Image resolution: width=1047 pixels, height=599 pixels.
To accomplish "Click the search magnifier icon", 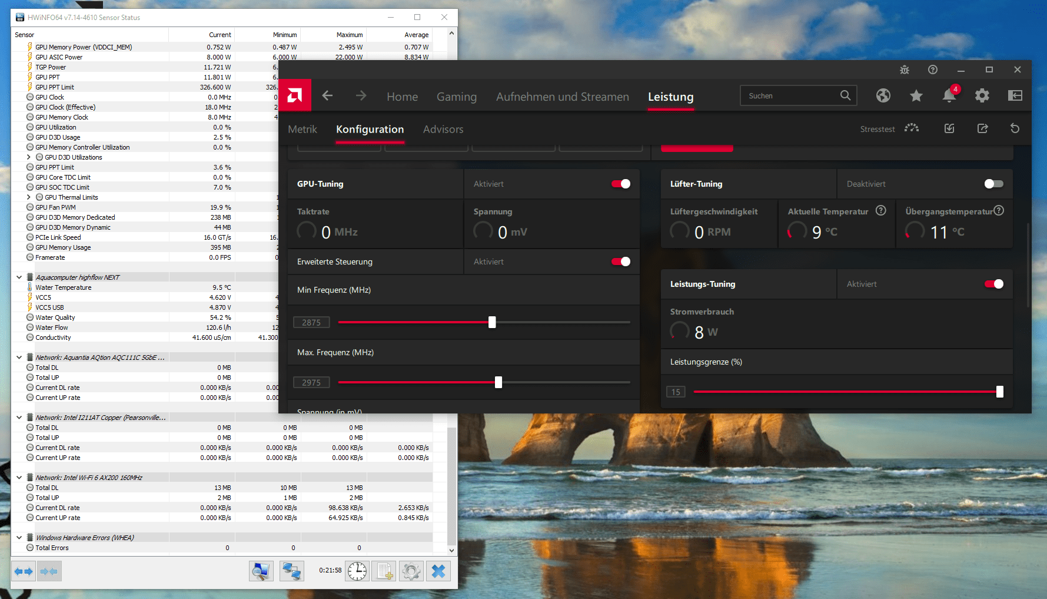I will pos(845,95).
